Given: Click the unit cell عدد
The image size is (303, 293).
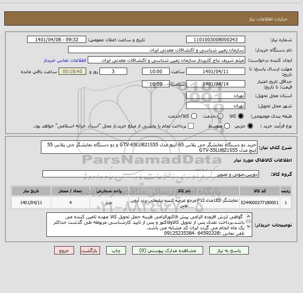Looking at the screenshot, I should pyautogui.click(x=109, y=203).
